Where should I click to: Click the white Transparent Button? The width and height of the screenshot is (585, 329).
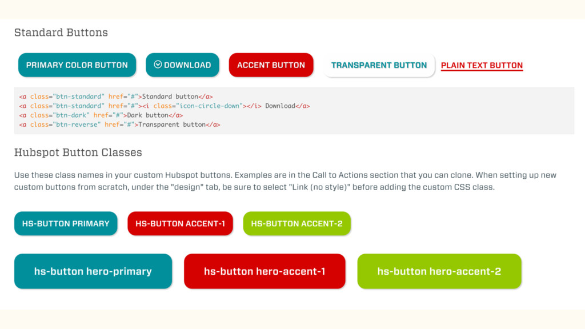click(379, 65)
